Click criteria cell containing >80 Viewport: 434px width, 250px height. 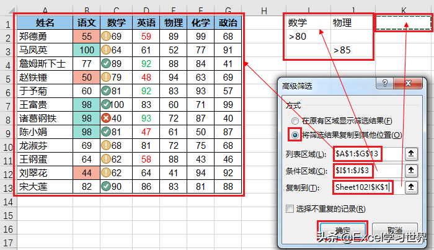[x=308, y=36]
